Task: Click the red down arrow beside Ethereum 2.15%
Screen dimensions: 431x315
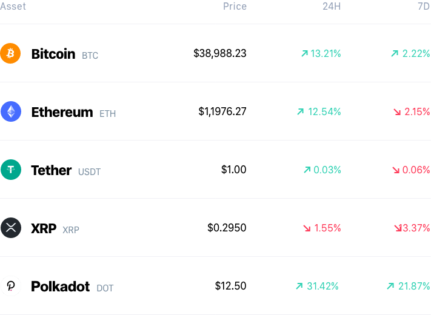Action: pos(397,112)
